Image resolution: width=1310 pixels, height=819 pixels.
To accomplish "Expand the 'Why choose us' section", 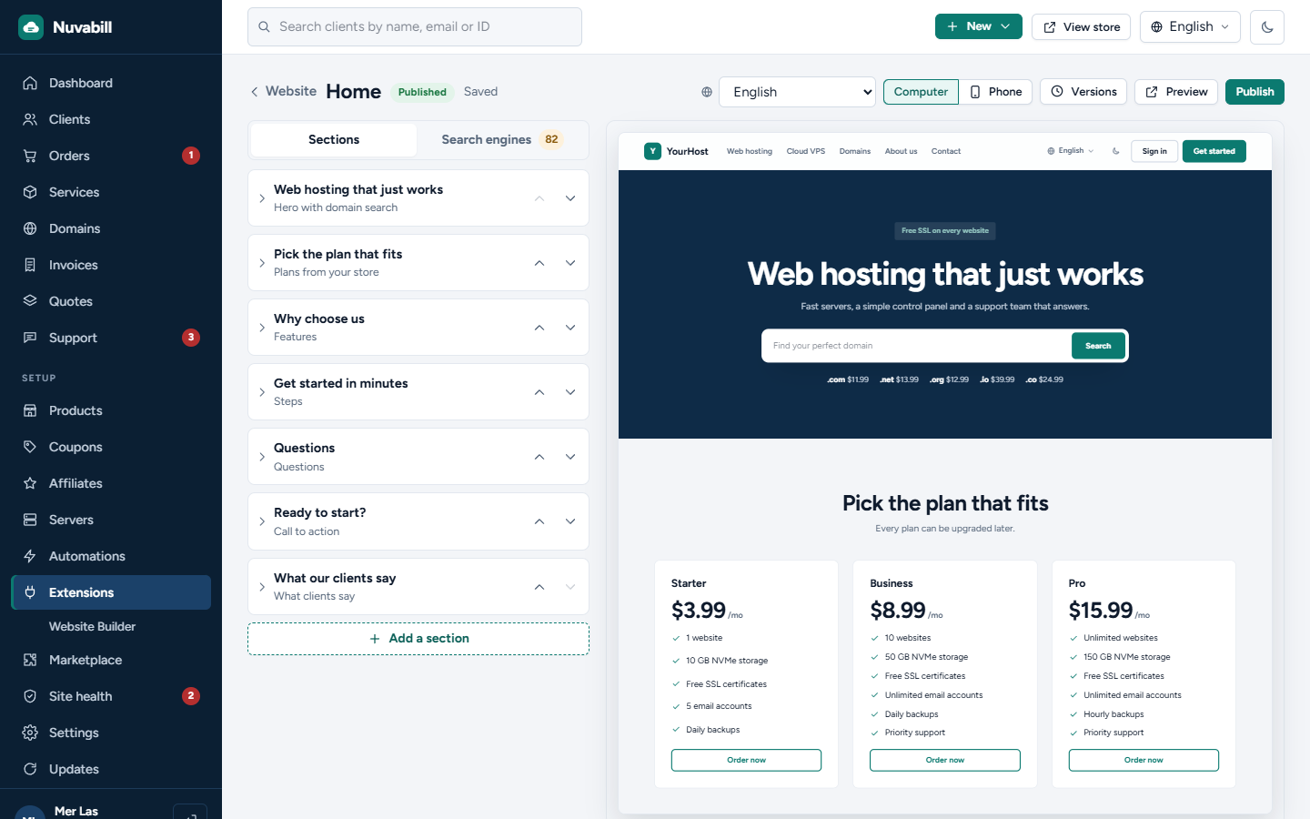I will tap(262, 328).
